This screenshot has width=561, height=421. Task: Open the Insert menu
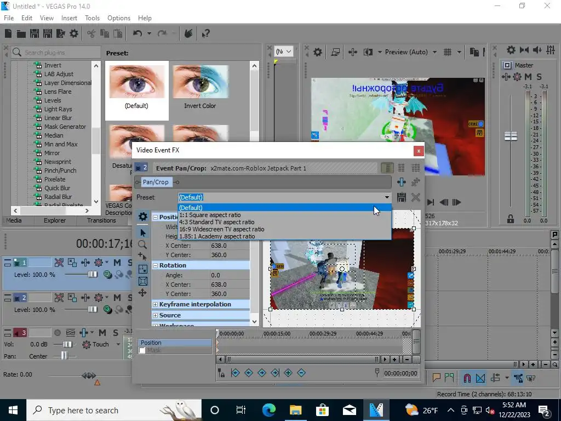(69, 18)
